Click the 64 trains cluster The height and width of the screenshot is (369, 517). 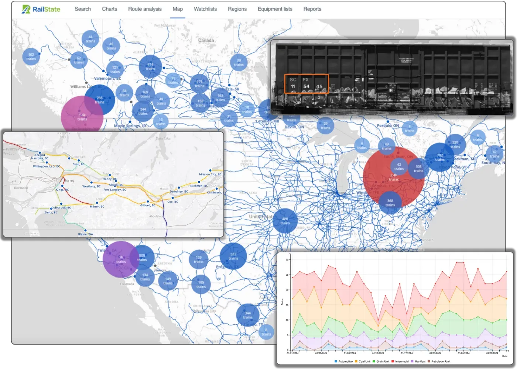point(124,93)
